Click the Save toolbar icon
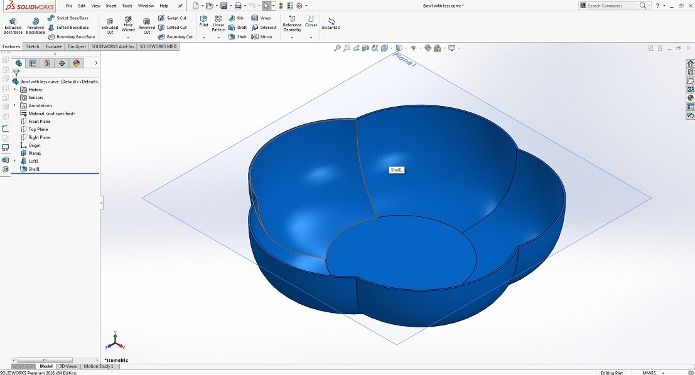This screenshot has height=375, width=695. pyautogui.click(x=224, y=6)
